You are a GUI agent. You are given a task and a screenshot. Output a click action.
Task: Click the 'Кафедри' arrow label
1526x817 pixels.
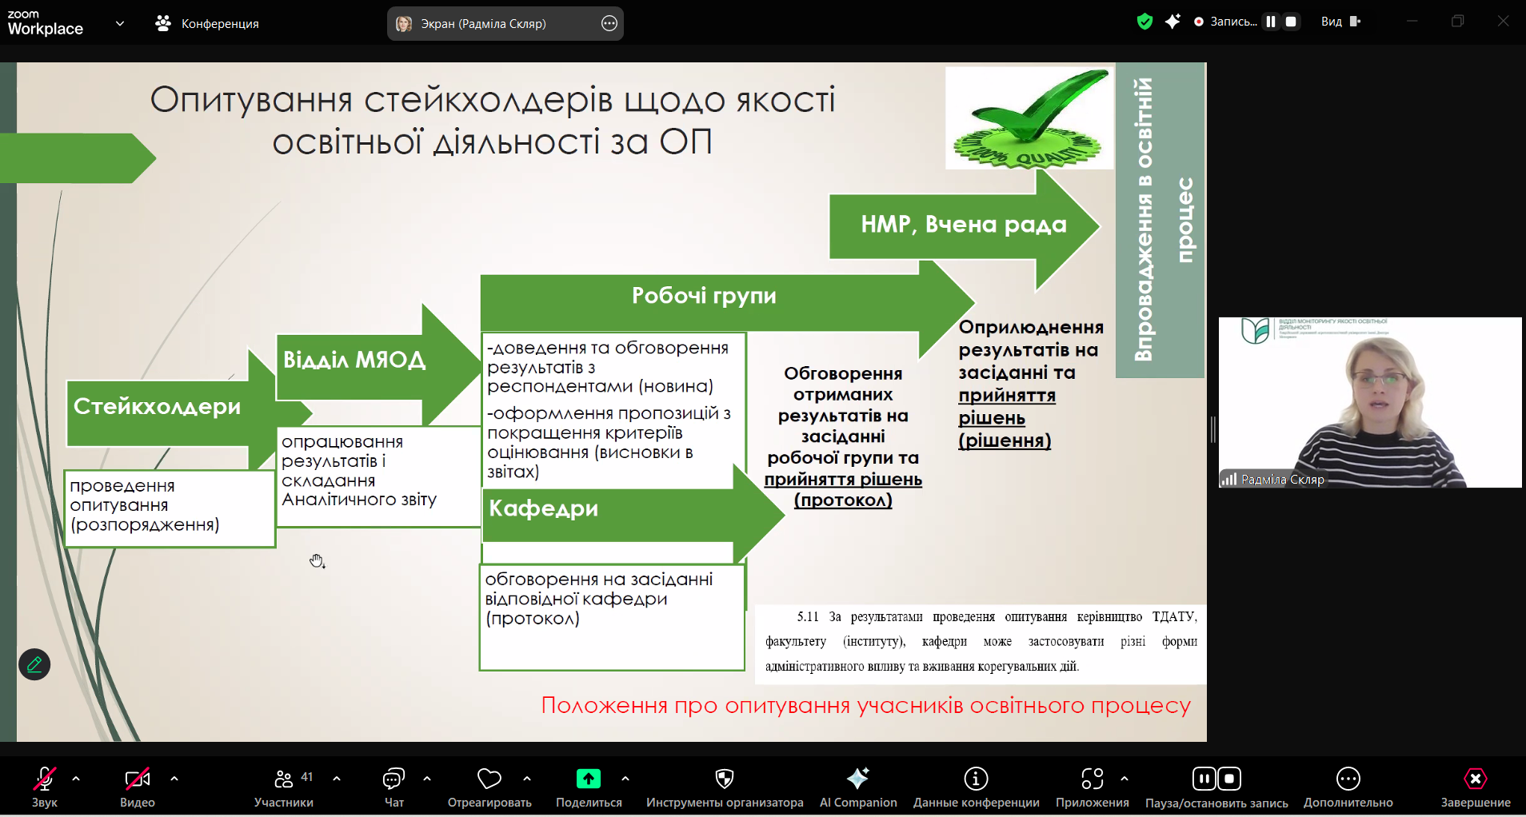point(543,508)
